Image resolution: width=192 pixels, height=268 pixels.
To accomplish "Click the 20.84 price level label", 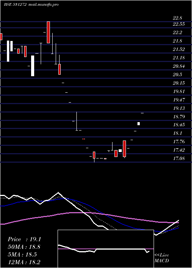I will [x=179, y=66].
